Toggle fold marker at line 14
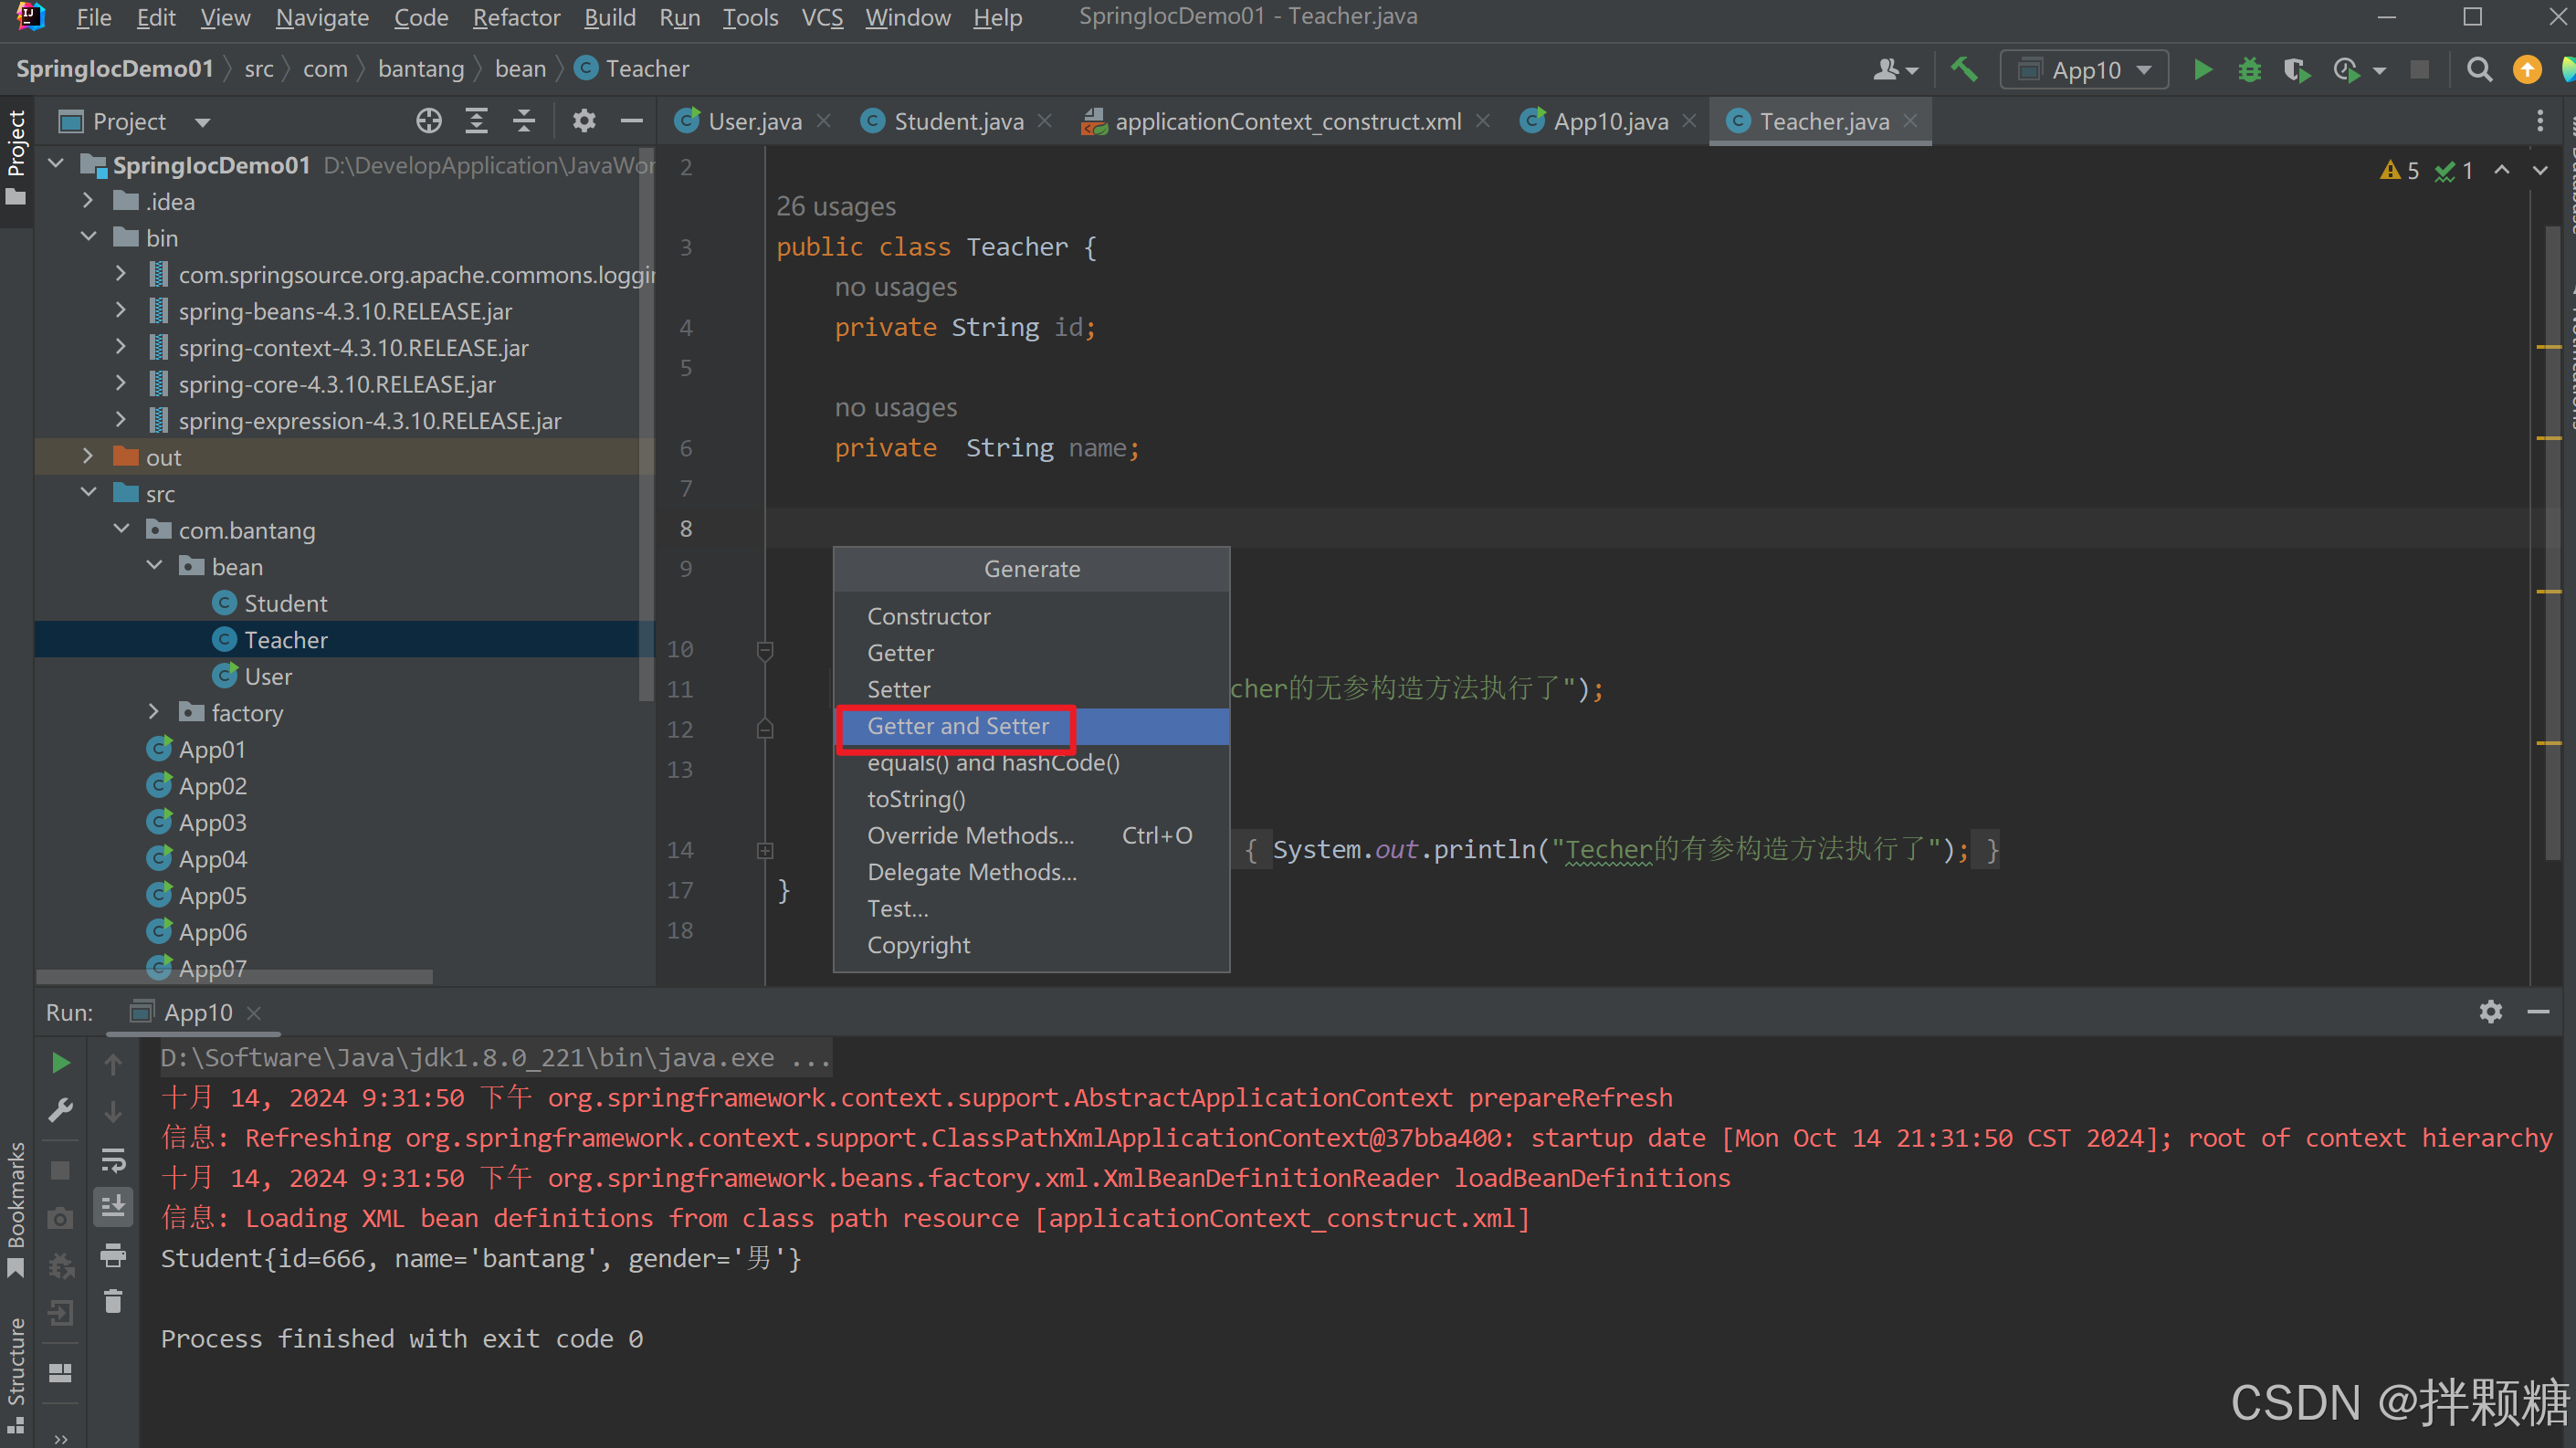This screenshot has height=1448, width=2576. [765, 851]
